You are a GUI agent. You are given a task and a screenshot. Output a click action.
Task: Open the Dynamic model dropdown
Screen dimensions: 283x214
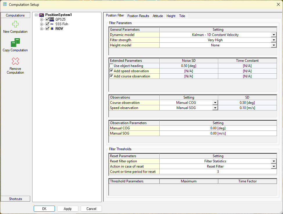coord(274,35)
